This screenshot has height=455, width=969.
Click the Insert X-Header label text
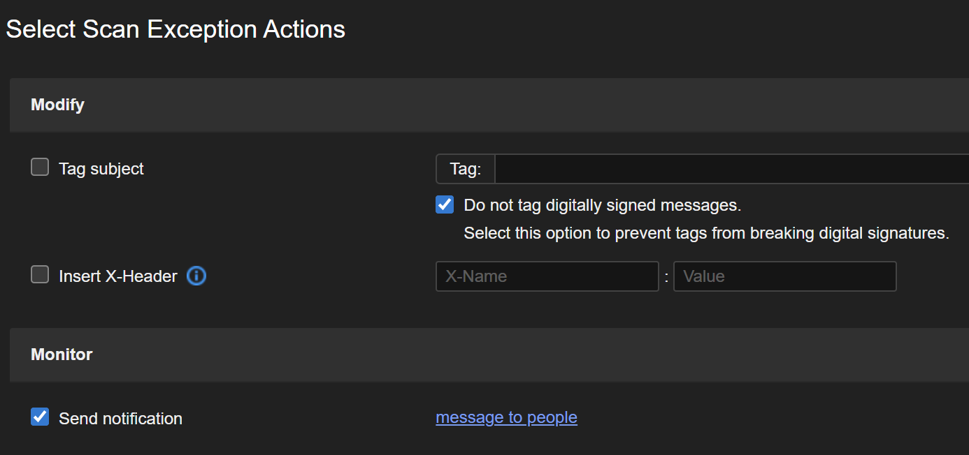[x=118, y=276]
